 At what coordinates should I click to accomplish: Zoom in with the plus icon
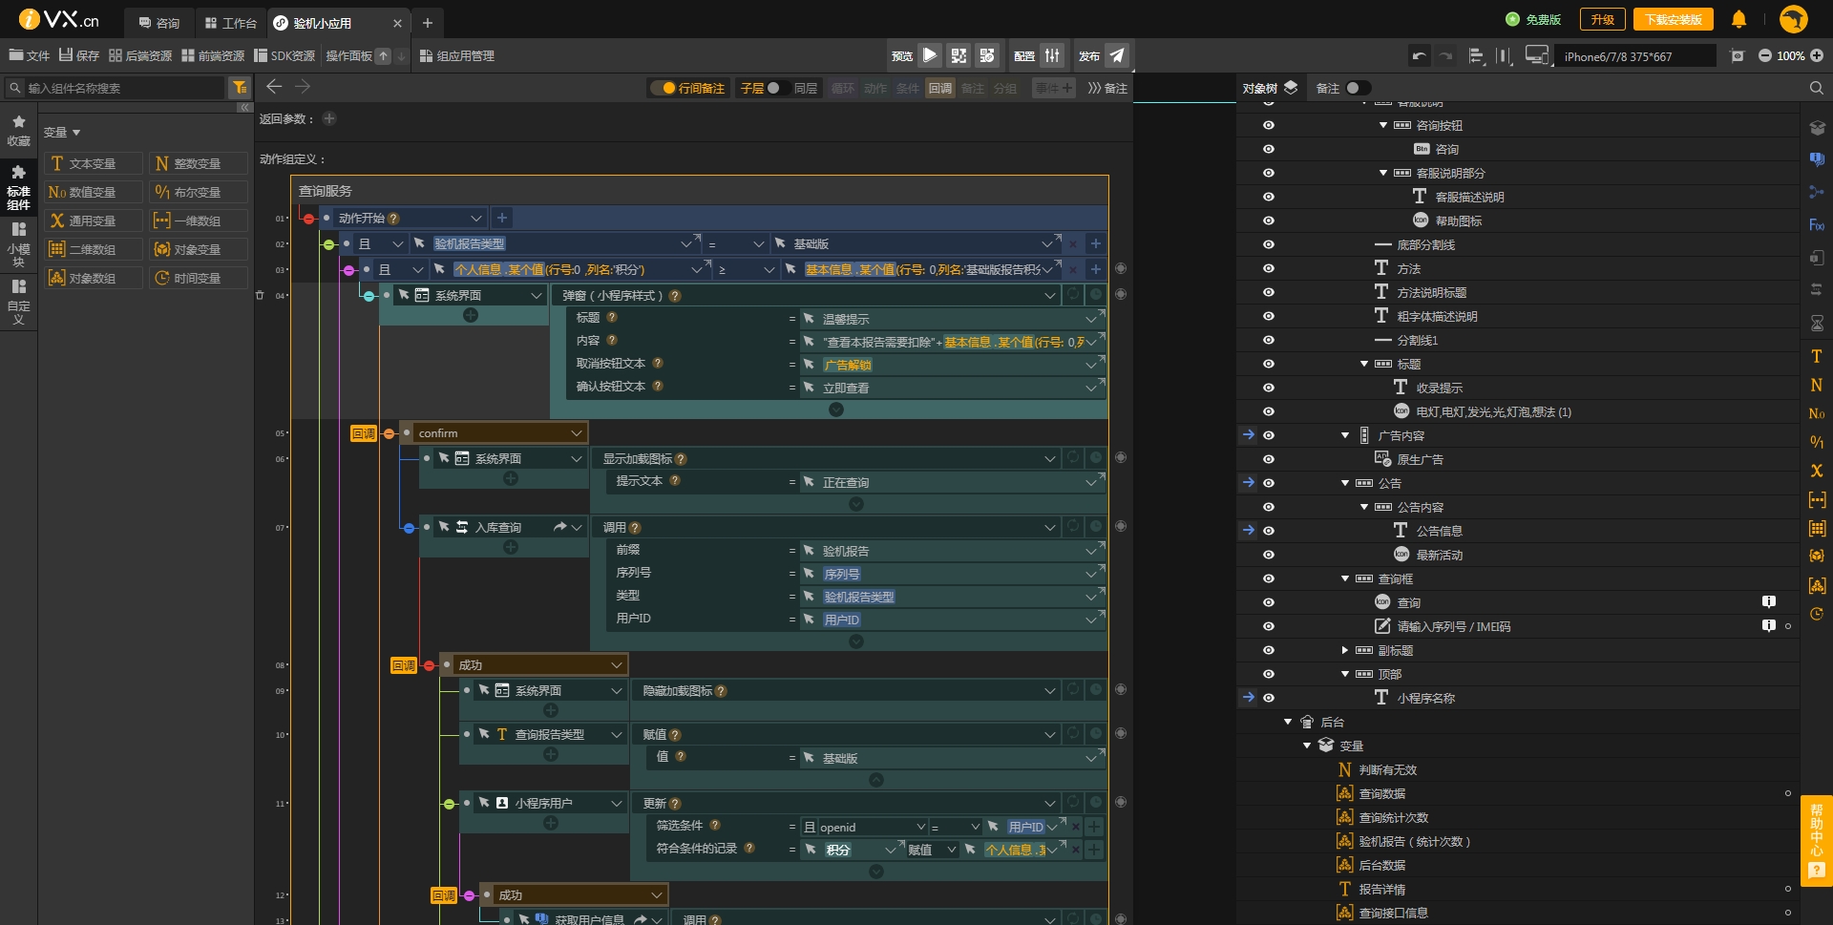1817,56
